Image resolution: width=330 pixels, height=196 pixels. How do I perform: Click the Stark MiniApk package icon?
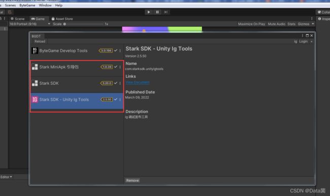pyautogui.click(x=35, y=67)
